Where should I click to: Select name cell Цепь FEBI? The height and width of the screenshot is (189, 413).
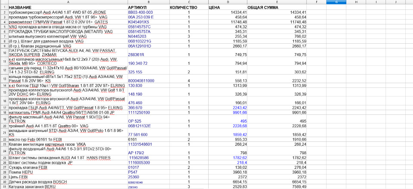point(68,177)
